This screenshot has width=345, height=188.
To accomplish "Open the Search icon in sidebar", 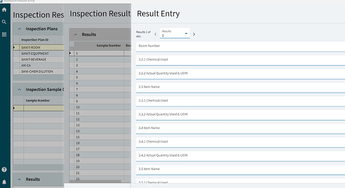I will 4,22.
